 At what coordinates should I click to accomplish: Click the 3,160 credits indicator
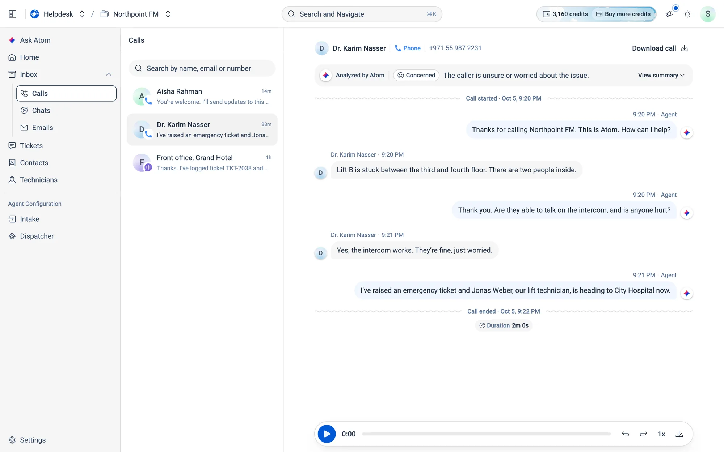coord(565,14)
